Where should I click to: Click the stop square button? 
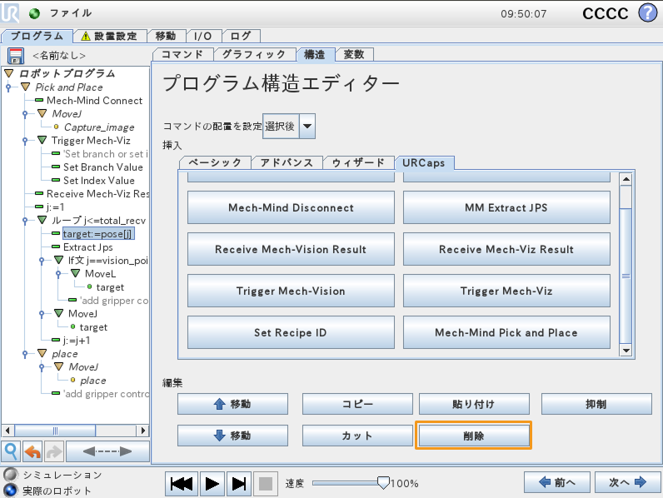(x=266, y=484)
